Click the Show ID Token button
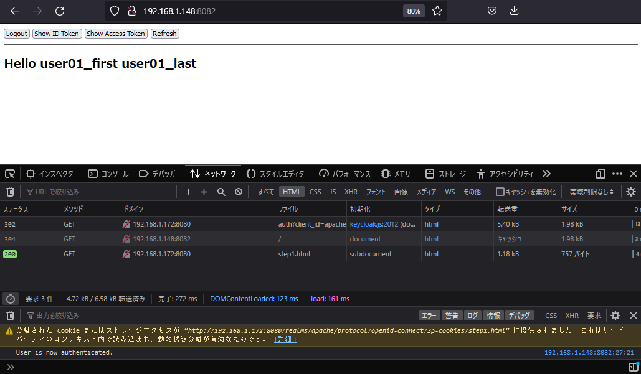 tap(57, 34)
